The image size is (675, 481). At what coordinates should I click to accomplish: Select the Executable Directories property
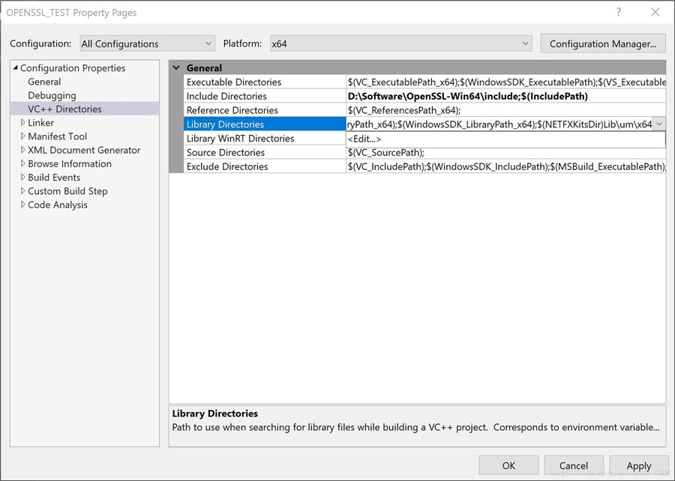265,82
